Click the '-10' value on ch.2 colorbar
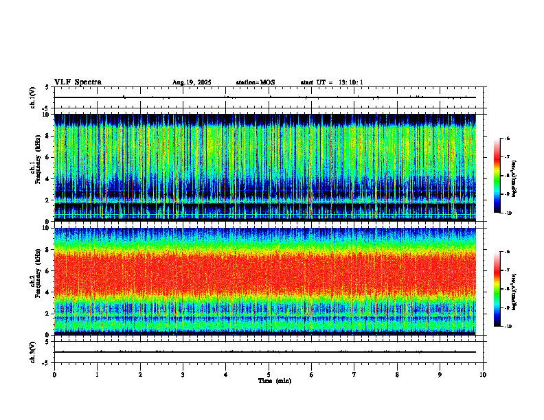Image resolution: width=544 pixels, height=420 pixels. 507,327
